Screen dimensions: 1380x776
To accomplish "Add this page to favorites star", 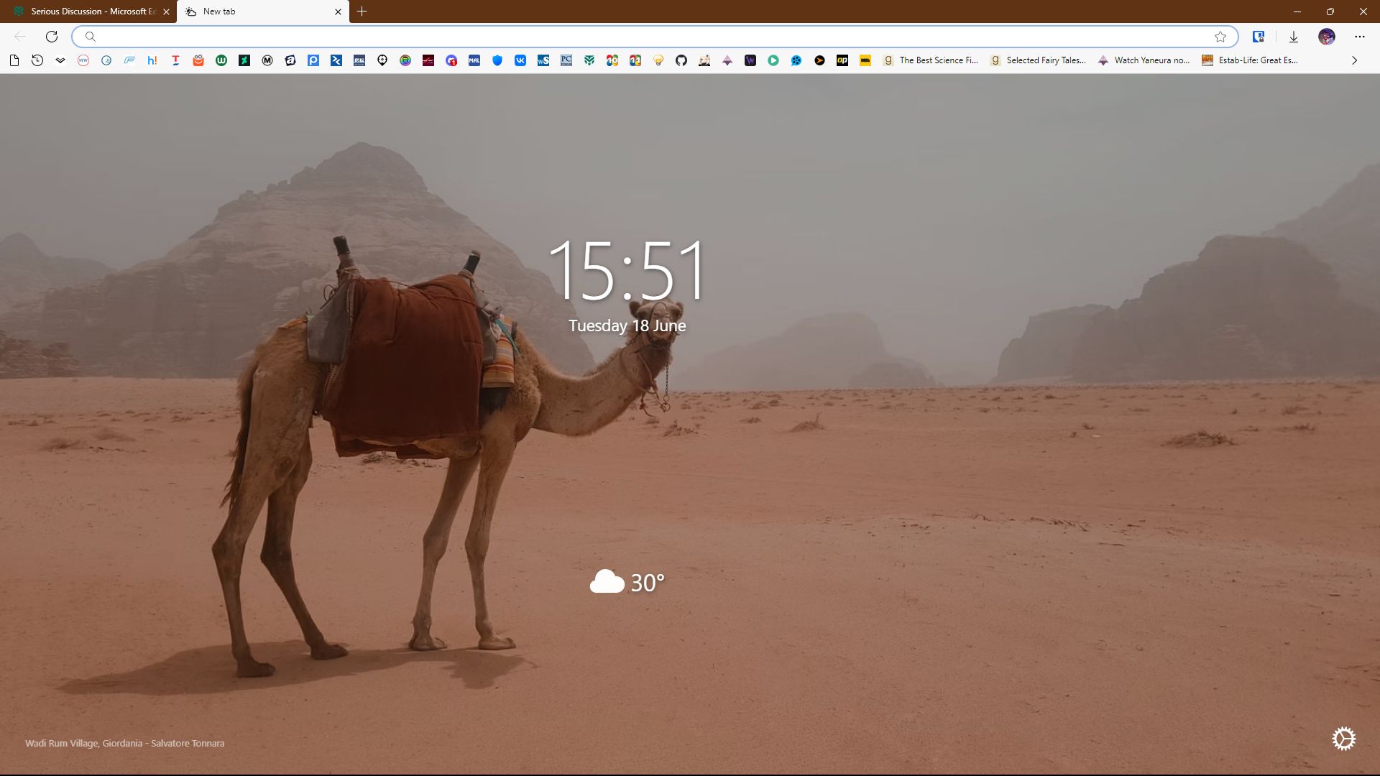I will (x=1220, y=37).
